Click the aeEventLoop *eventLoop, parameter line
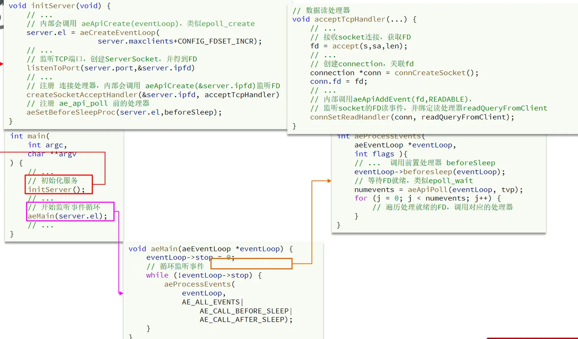The image size is (578, 339). coord(405,145)
